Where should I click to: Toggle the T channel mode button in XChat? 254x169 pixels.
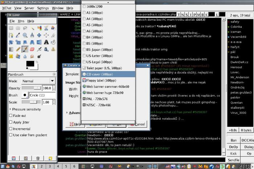click(x=179, y=15)
